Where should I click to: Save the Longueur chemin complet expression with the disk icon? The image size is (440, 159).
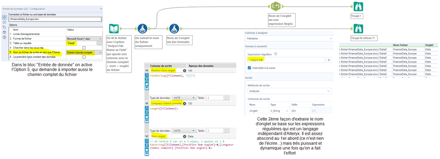click(147, 121)
